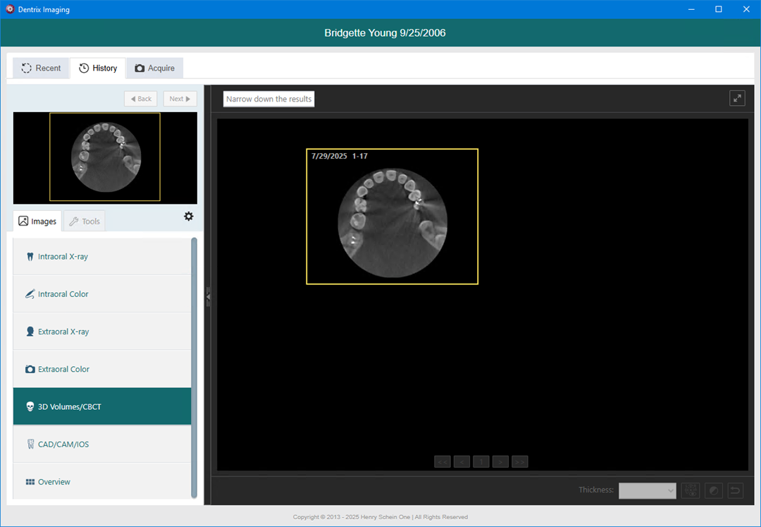The height and width of the screenshot is (527, 761).
Task: Collapse the left panel using splitter handle
Action: [208, 296]
